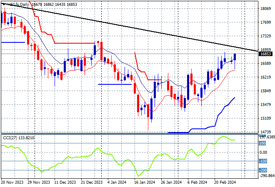The image size is (275, 187).
Task: Click the 26 Jan 2024 date label
Action: [x=171, y=182]
